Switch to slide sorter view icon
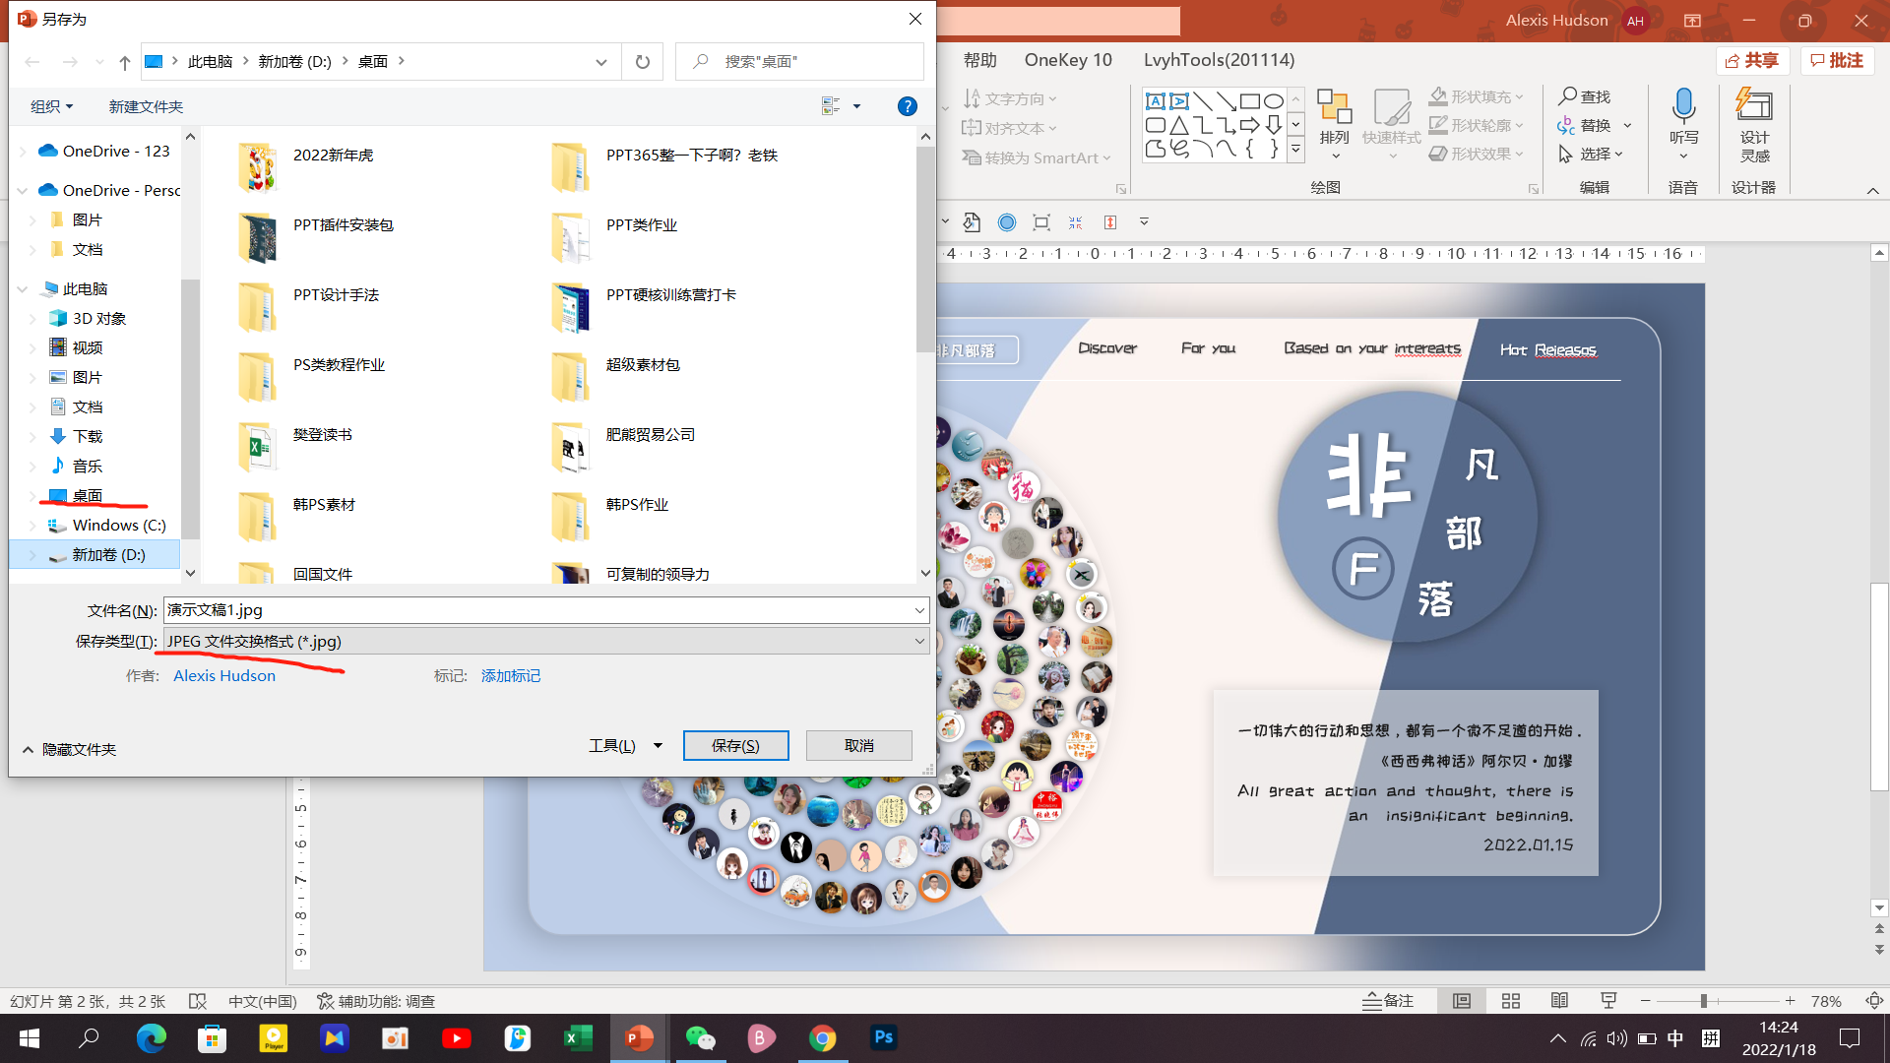The height and width of the screenshot is (1063, 1890). pyautogui.click(x=1511, y=1001)
